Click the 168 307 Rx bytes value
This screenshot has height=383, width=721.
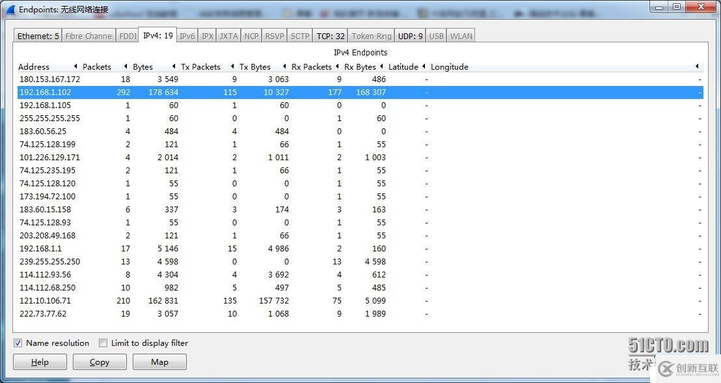(371, 92)
